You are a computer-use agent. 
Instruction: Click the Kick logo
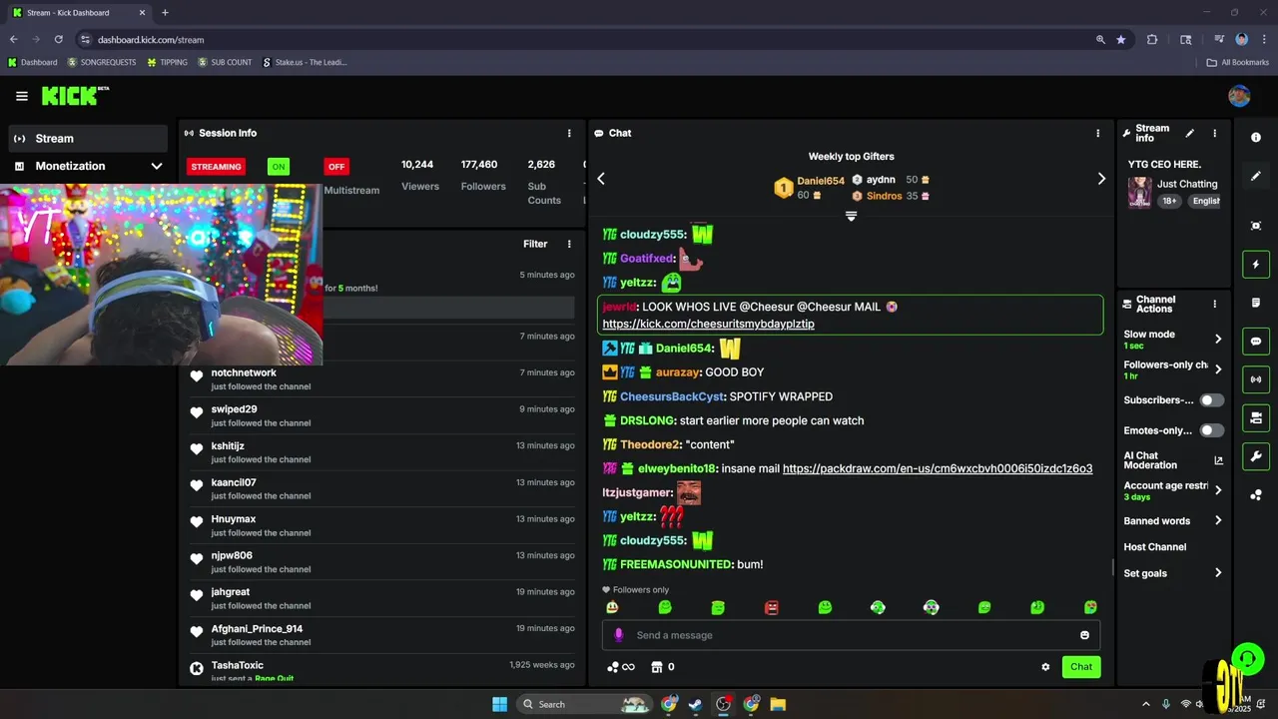[75, 96]
